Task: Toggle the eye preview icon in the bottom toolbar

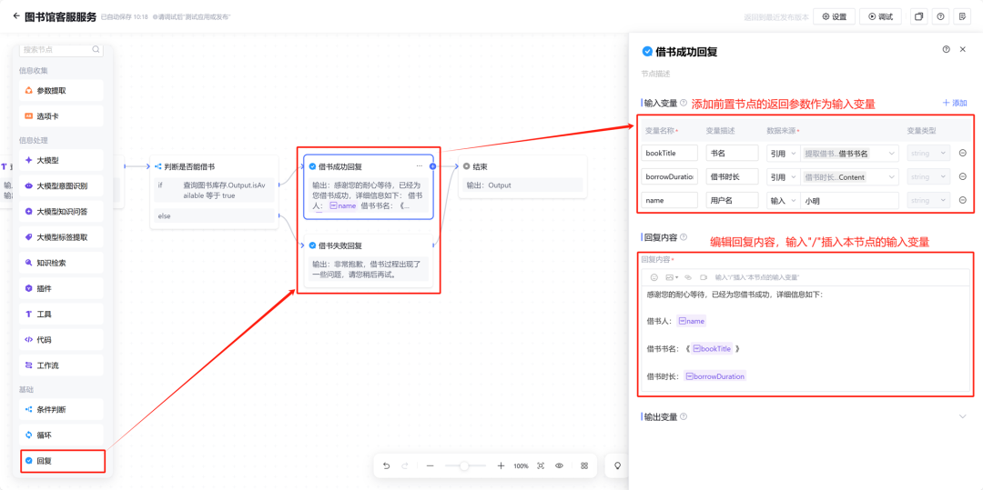Action: [x=559, y=466]
